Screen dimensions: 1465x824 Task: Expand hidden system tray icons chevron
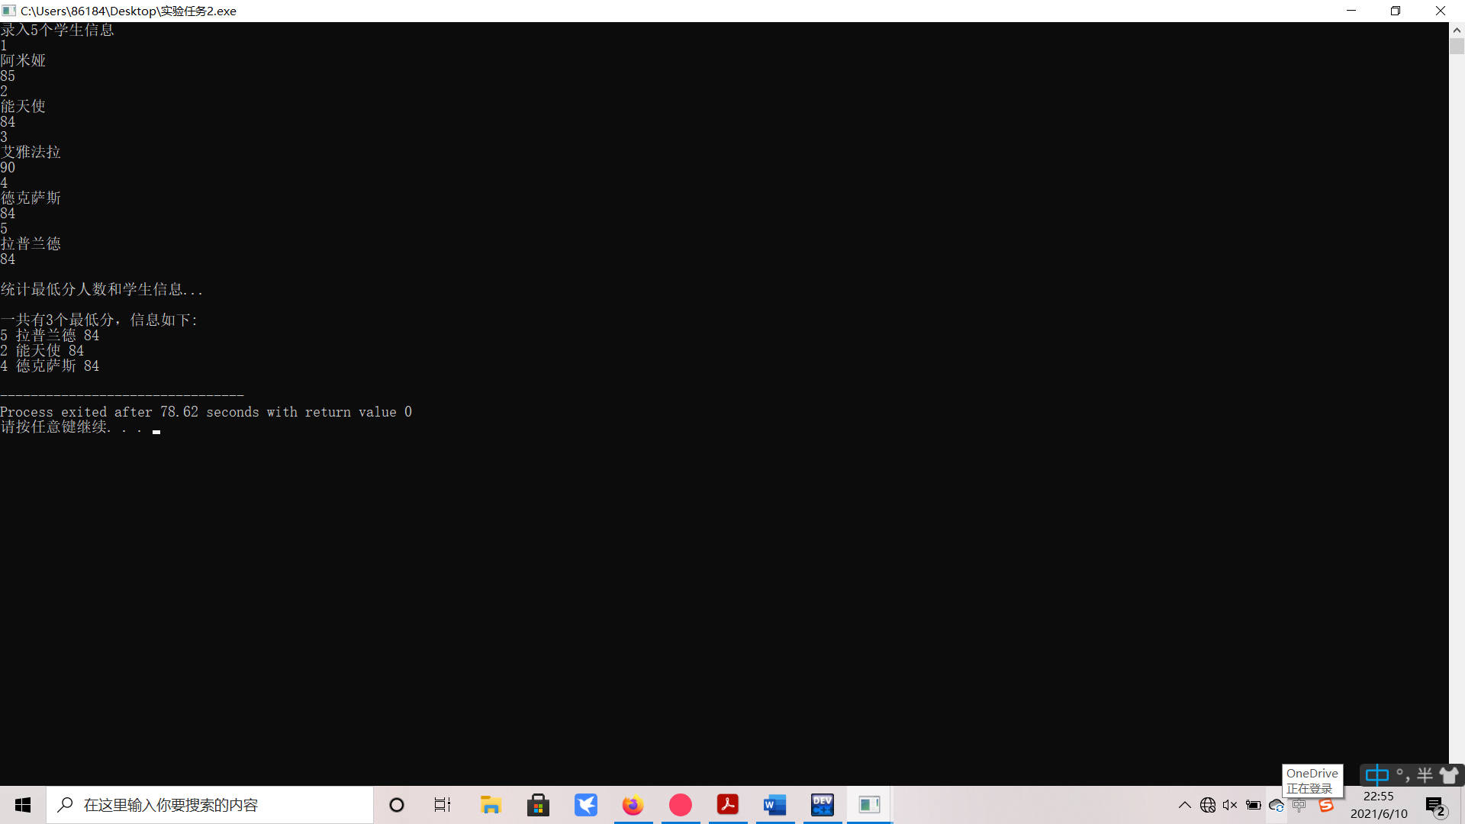point(1184,805)
